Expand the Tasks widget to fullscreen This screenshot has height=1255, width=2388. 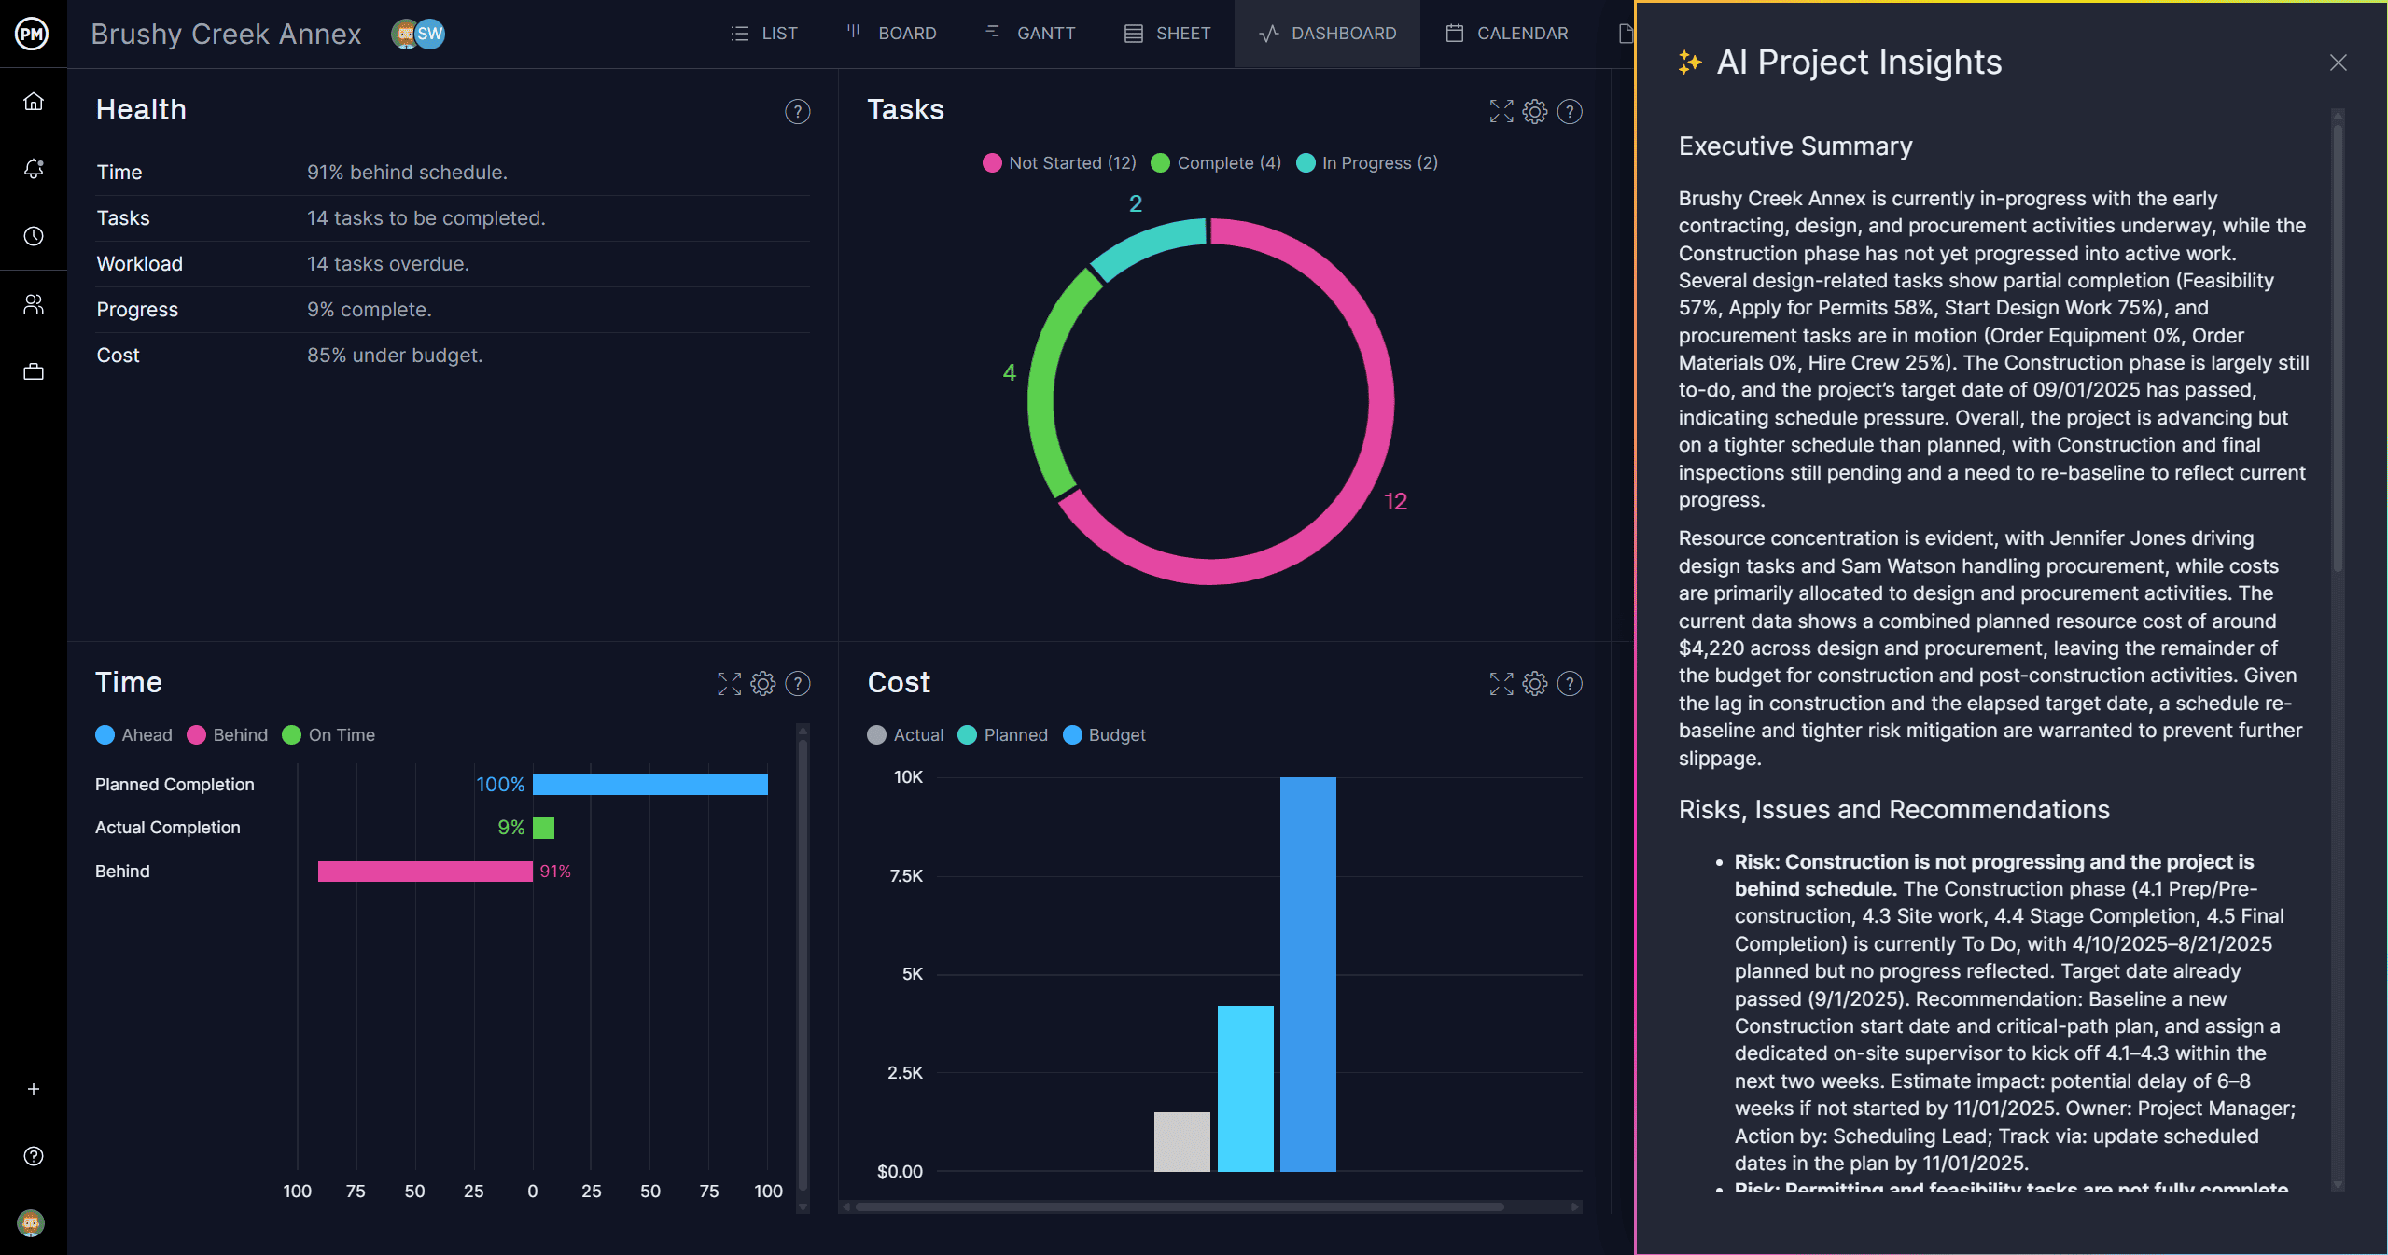[1501, 112]
